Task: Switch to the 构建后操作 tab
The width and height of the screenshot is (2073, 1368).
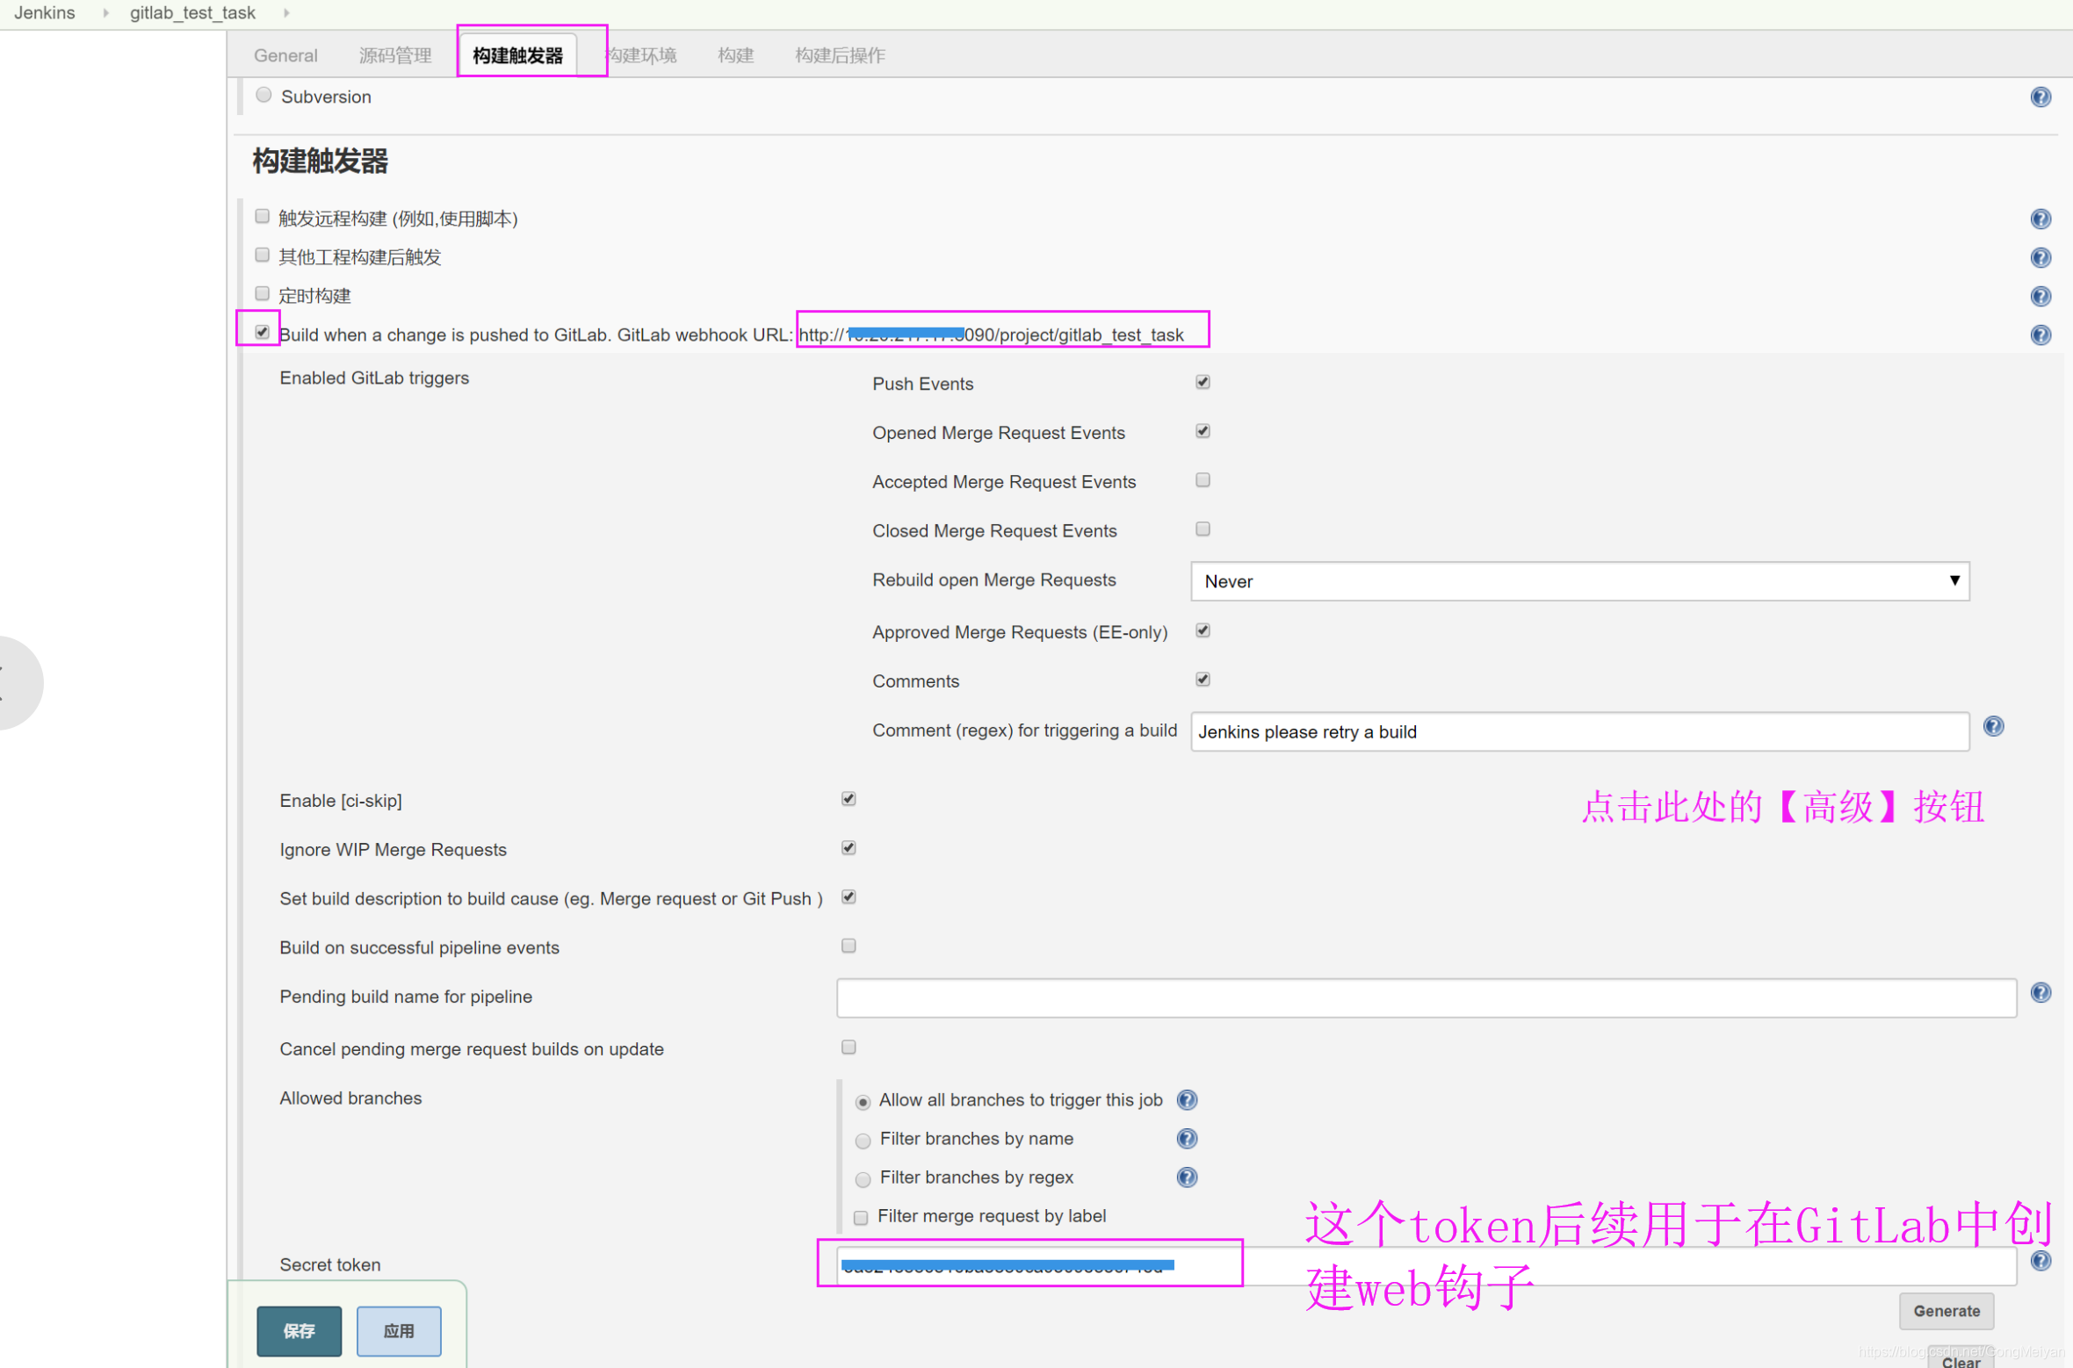Action: (x=840, y=55)
